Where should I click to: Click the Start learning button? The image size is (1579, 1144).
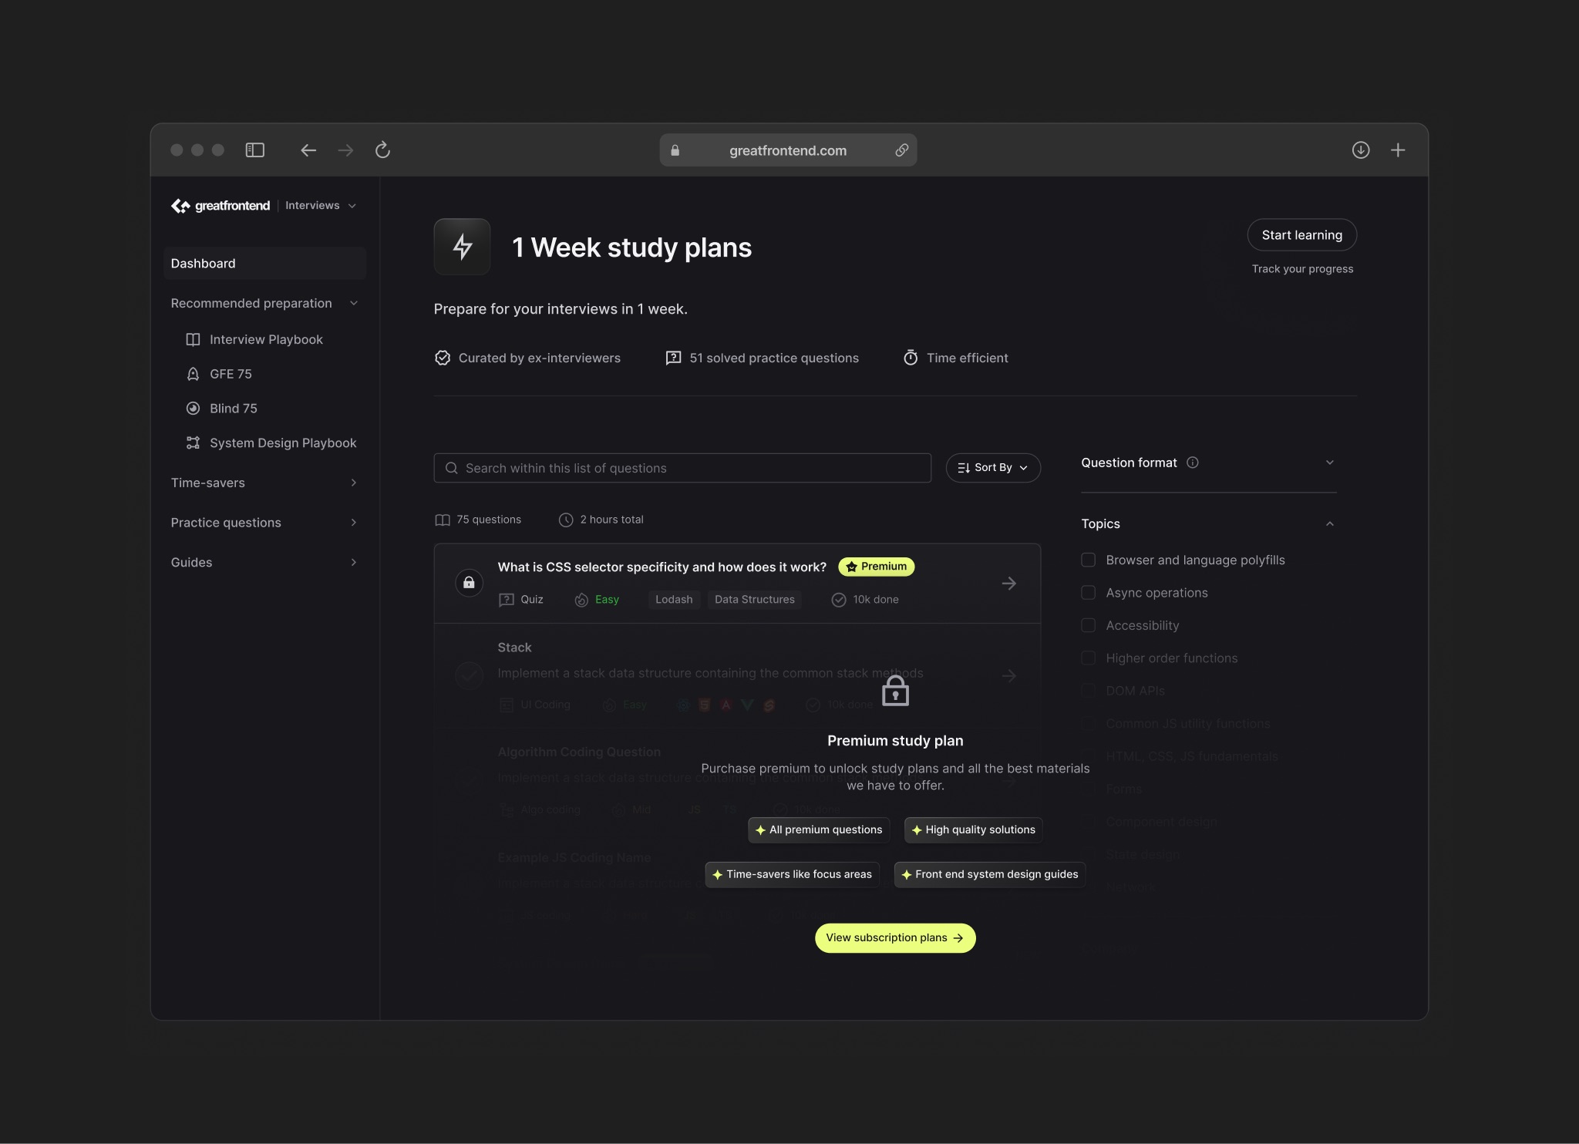(x=1302, y=235)
